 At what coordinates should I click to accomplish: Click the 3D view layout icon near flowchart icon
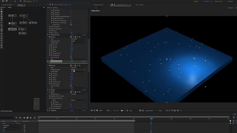(x=172, y=110)
